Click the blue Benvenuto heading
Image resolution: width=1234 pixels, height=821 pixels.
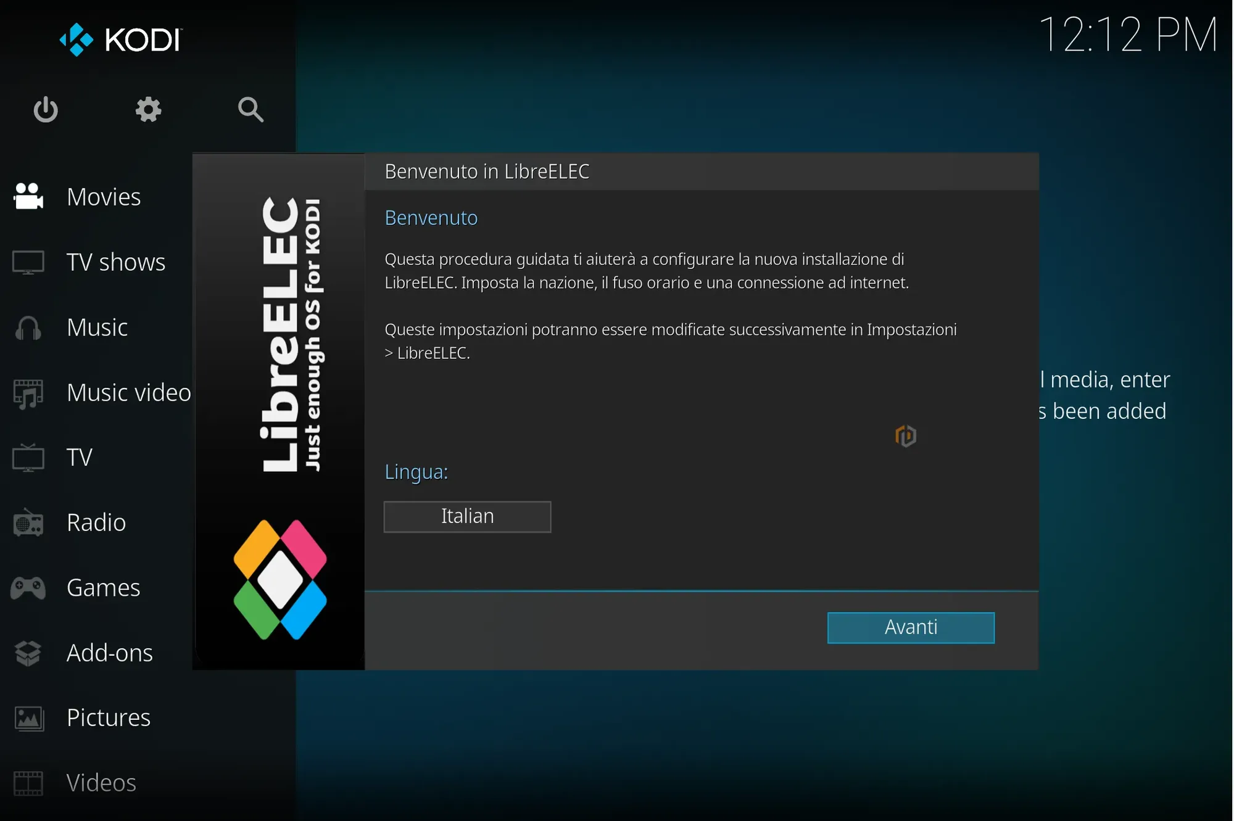point(431,218)
